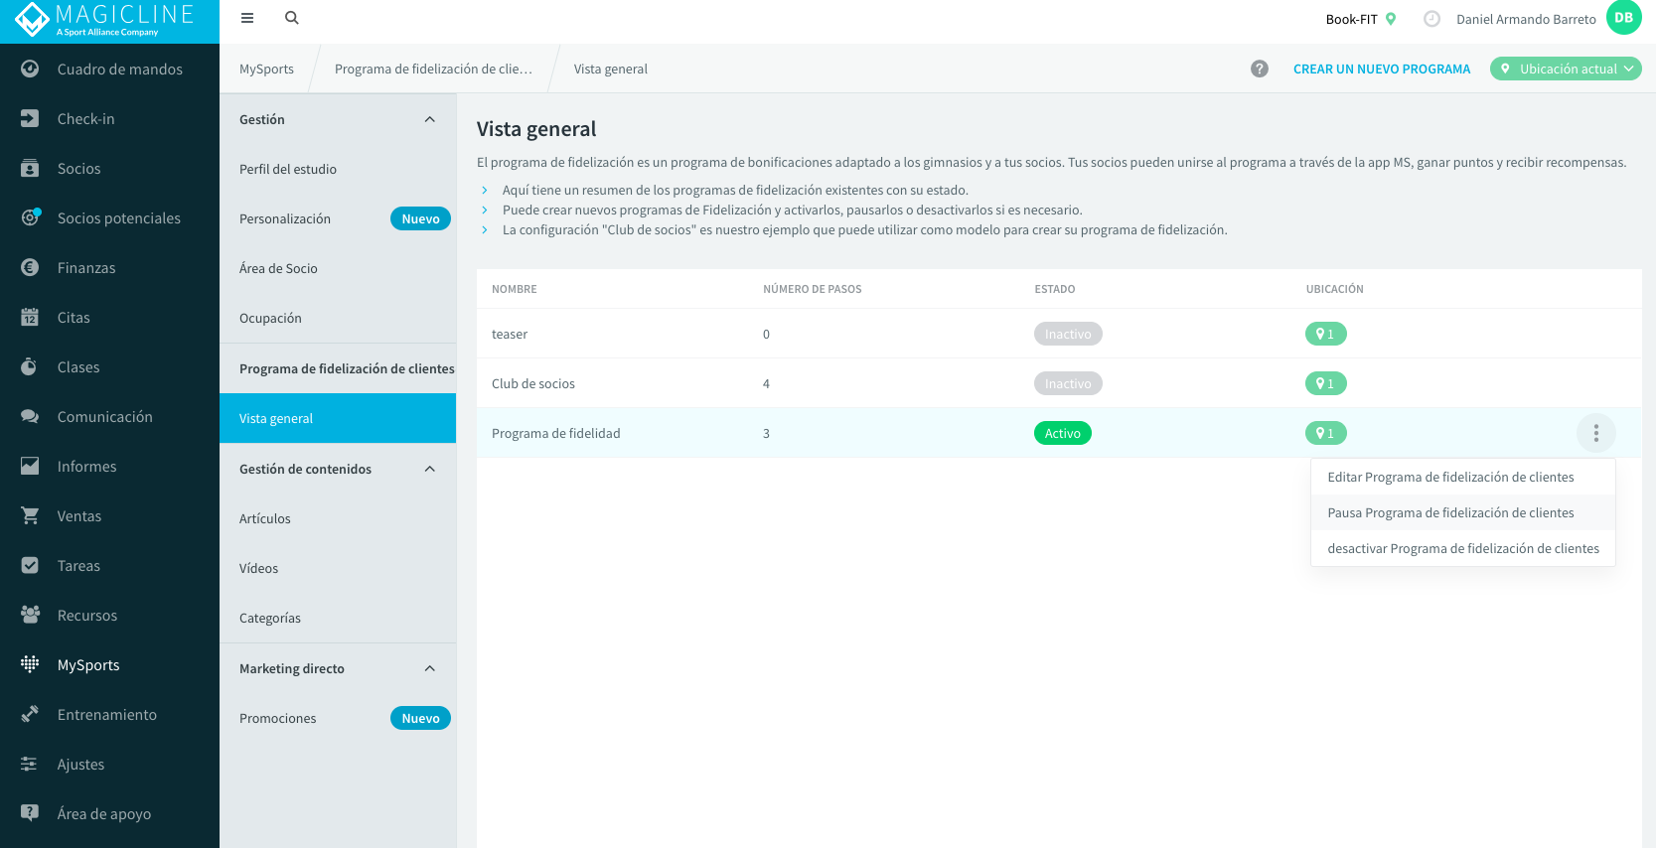The height and width of the screenshot is (848, 1656).
Task: Click Entrenamiento dumbbell icon
Action: click(x=30, y=714)
